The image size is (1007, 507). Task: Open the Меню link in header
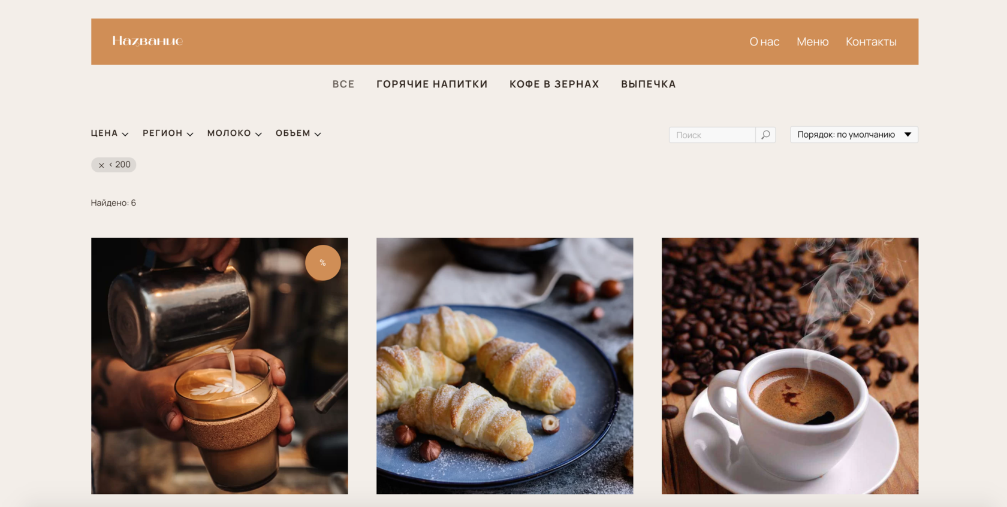813,42
